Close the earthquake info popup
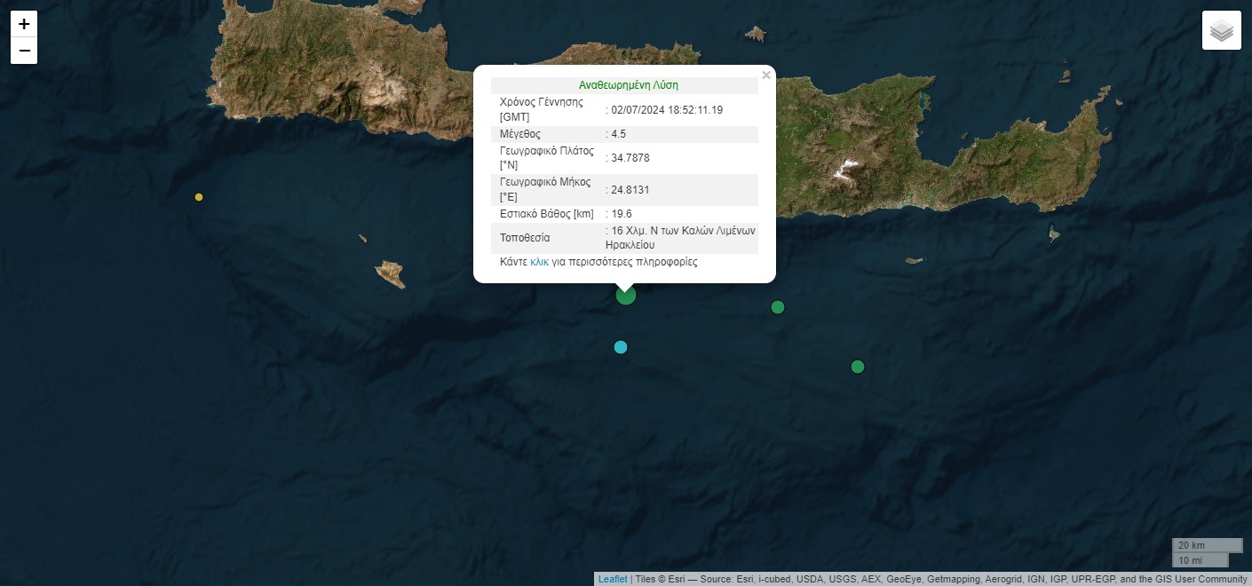This screenshot has height=586, width=1252. (x=765, y=75)
